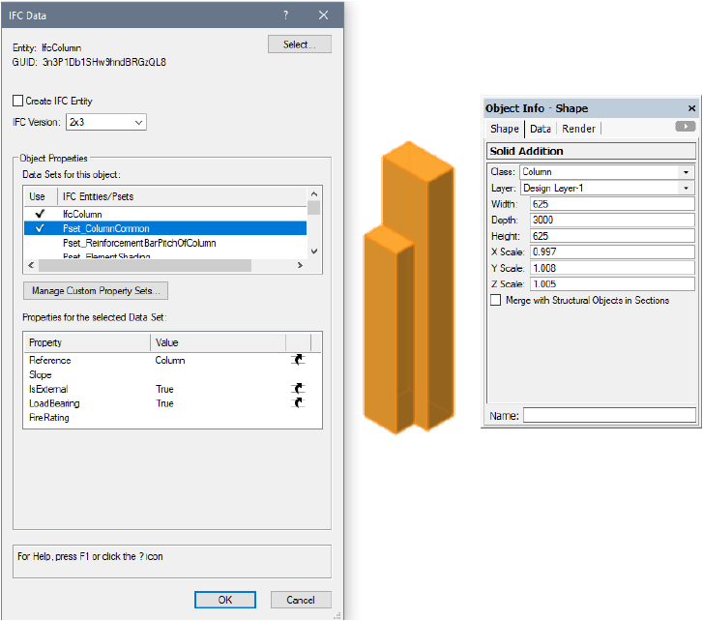Image resolution: width=703 pixels, height=621 pixels.
Task: Select Pset_ReinforcementBarPitchOfColumn row
Action: (165, 243)
